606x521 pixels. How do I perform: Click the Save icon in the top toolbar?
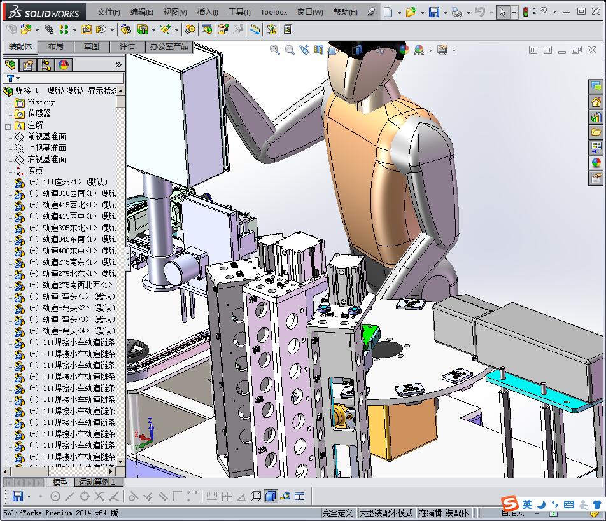pyautogui.click(x=433, y=12)
